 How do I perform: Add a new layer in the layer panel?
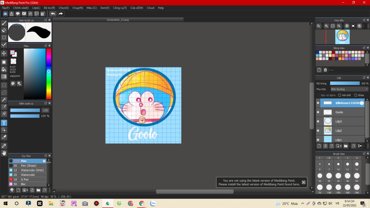319,146
